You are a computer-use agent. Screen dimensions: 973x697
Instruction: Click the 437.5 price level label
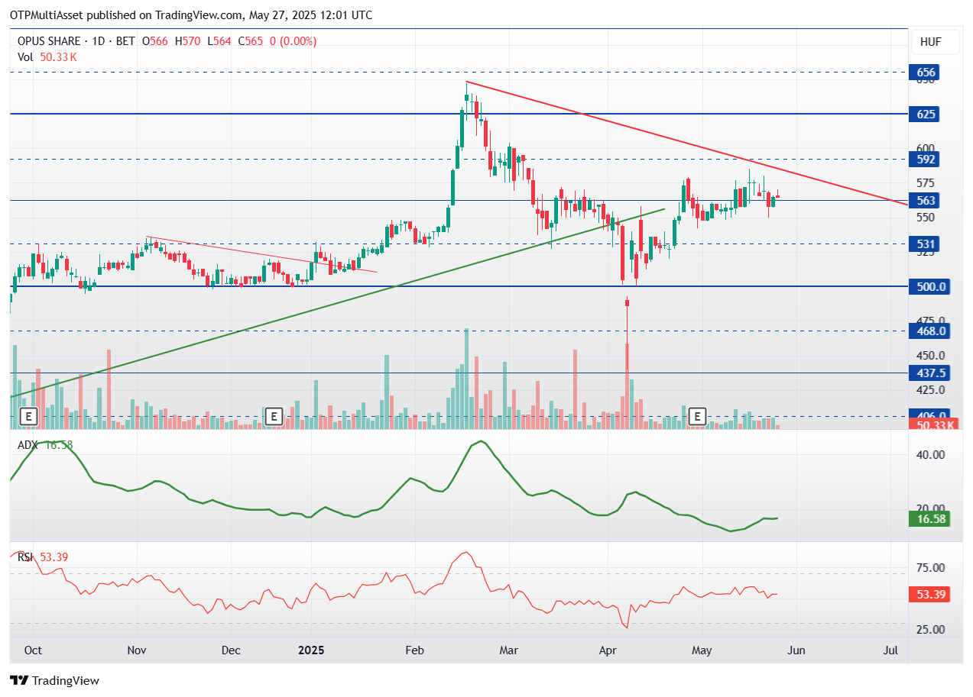point(929,373)
